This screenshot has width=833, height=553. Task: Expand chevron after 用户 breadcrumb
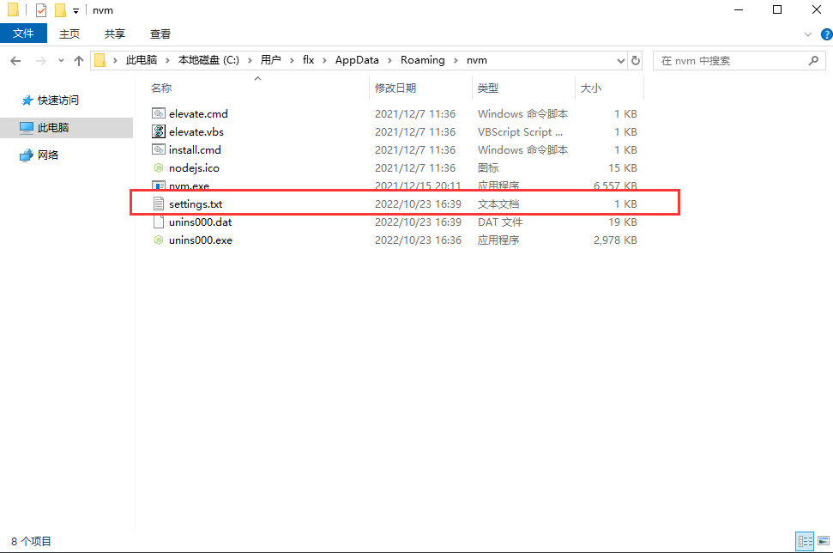tap(292, 61)
